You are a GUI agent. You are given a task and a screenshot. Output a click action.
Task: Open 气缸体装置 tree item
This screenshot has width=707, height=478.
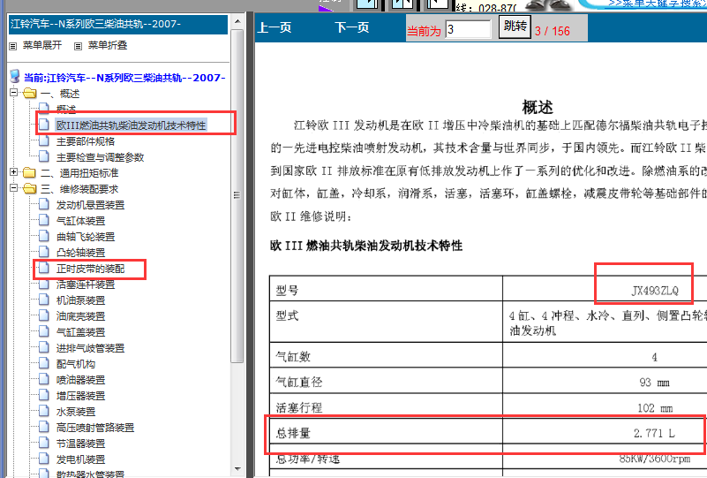pos(80,221)
